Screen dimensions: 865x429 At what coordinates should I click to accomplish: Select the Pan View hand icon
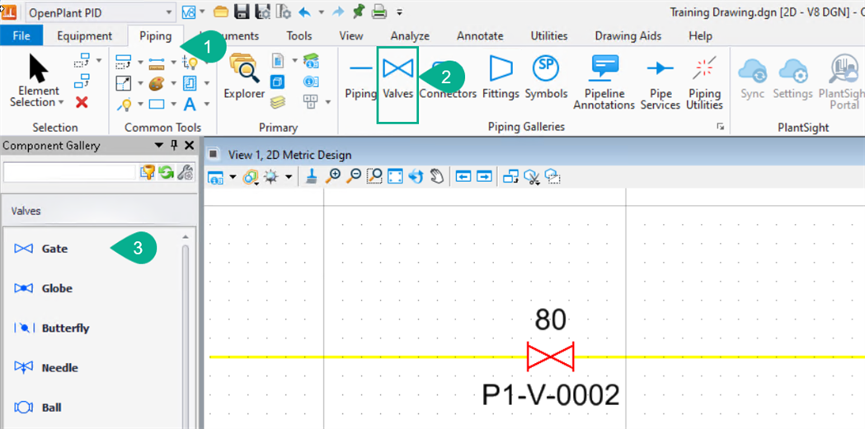[437, 176]
